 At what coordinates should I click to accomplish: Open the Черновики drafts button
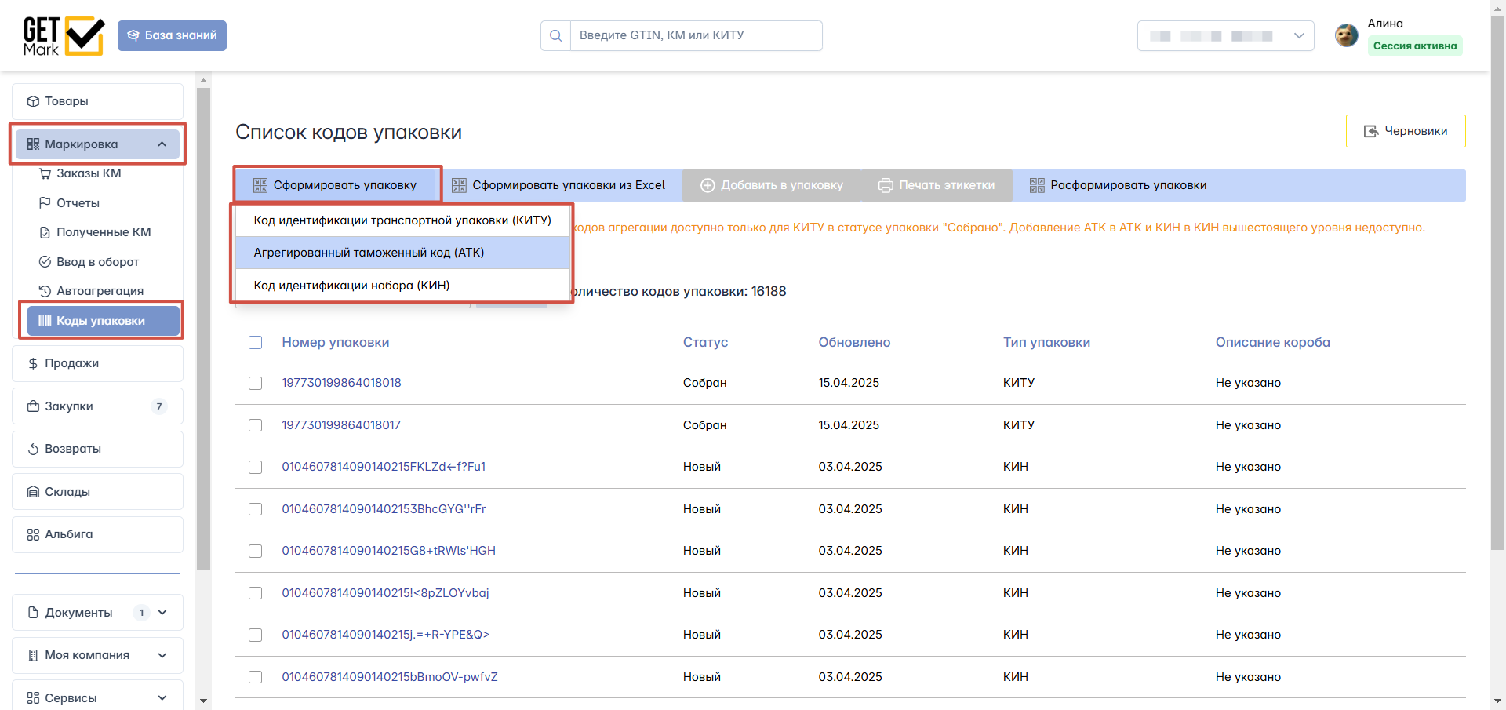(x=1405, y=131)
